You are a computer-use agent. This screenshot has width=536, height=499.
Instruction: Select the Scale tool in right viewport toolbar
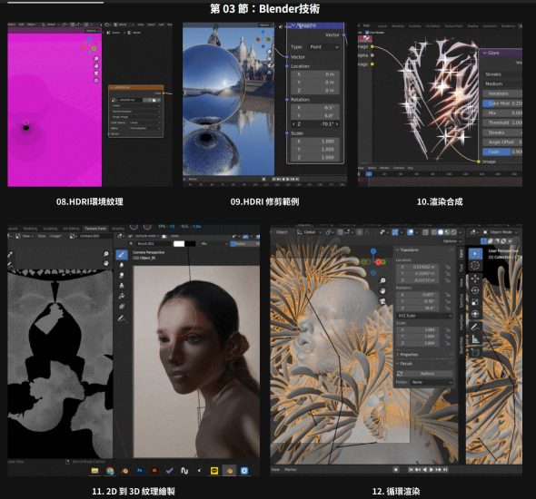click(x=475, y=302)
